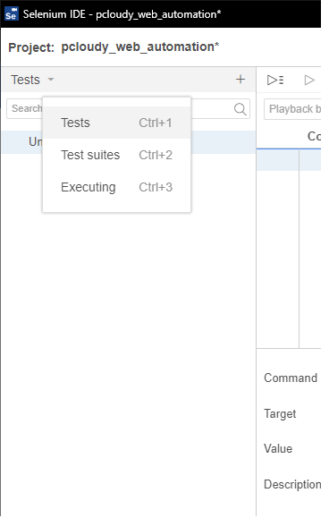Screen dimensions: 329x518
Task: Click the Selenium IDE logo in title bar
Action: point(11,14)
